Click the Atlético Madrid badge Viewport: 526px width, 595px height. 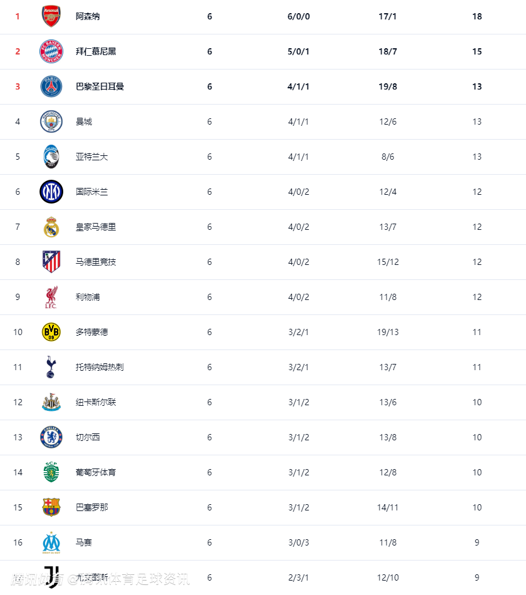(x=51, y=262)
